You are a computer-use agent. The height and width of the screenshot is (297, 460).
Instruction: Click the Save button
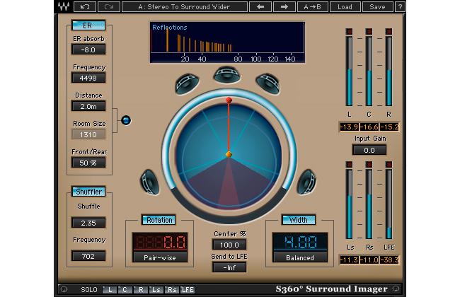click(x=377, y=7)
